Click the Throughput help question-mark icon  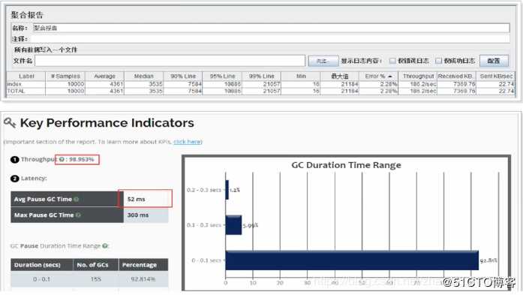62,160
